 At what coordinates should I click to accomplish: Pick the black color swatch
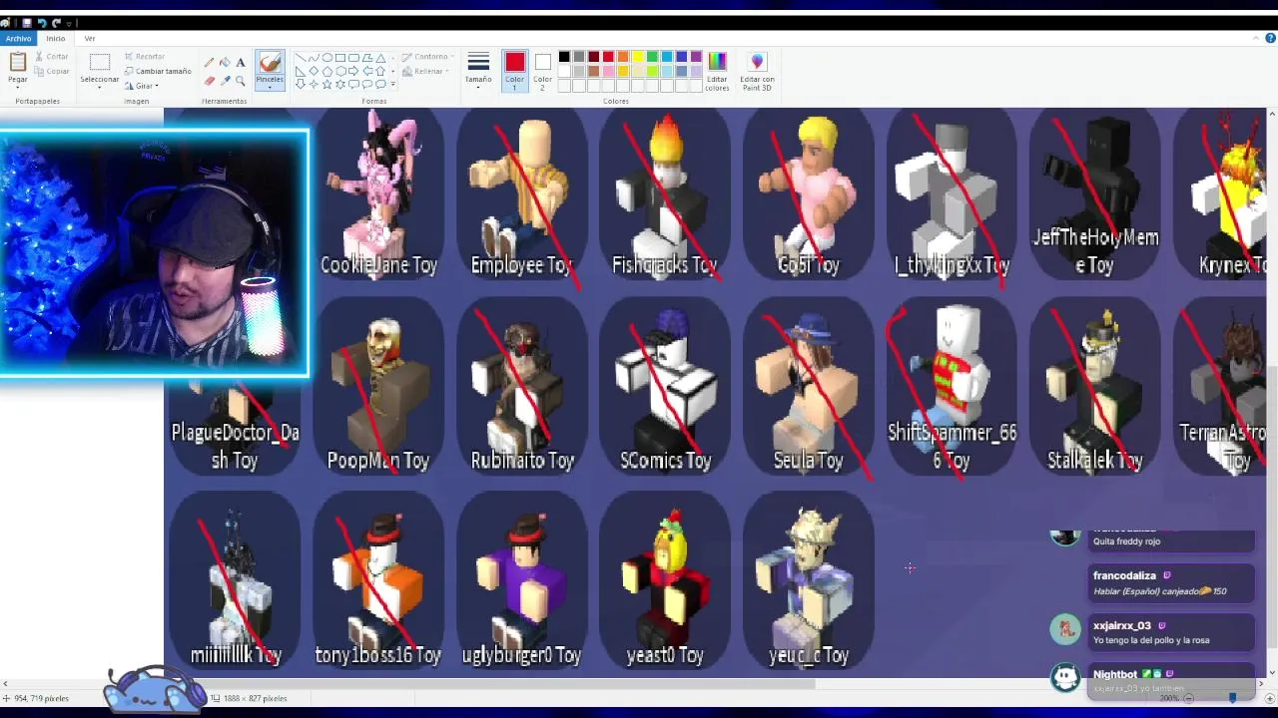564,57
